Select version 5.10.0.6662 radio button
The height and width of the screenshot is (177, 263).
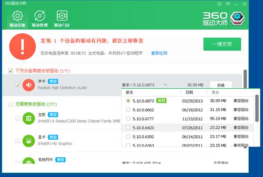pyautogui.click(x=128, y=110)
